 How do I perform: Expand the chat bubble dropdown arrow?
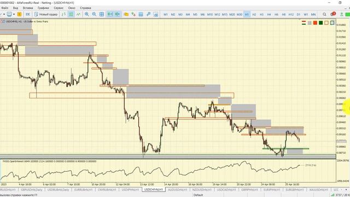(x=14, y=14)
